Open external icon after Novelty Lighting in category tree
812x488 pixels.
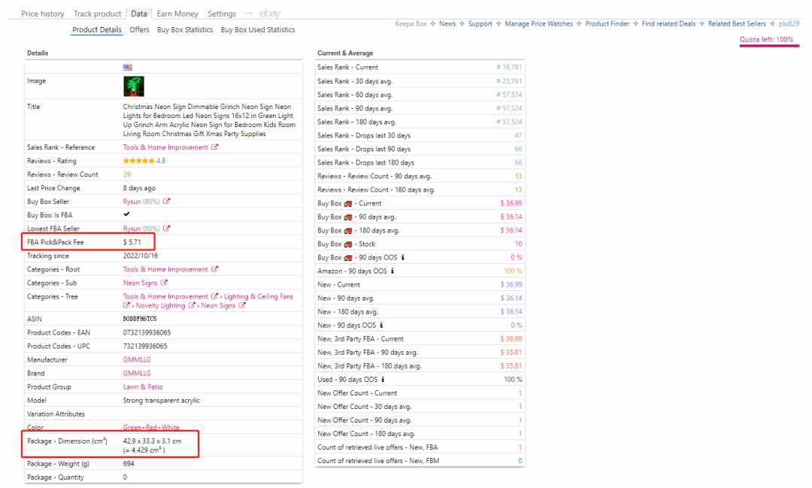pyautogui.click(x=192, y=305)
